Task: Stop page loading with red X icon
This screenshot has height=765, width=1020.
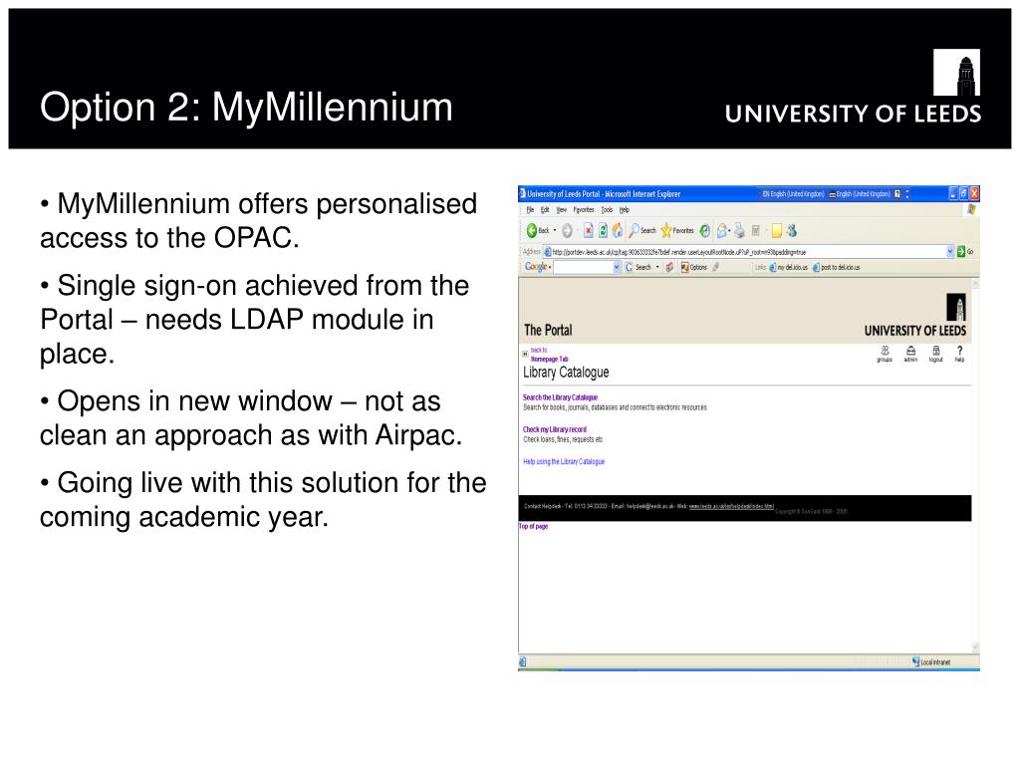Action: pos(589,231)
